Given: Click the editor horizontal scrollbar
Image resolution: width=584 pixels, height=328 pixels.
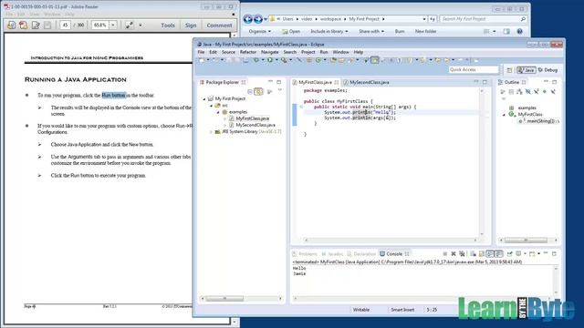Looking at the screenshot, I should tap(391, 241).
